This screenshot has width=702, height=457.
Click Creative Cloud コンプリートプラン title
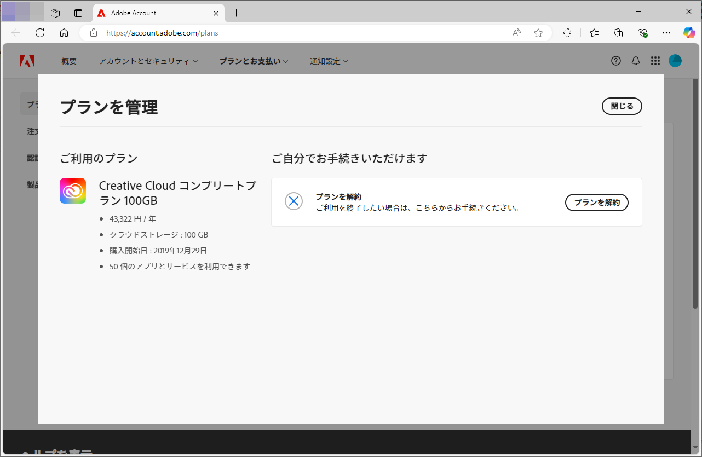coord(177,193)
